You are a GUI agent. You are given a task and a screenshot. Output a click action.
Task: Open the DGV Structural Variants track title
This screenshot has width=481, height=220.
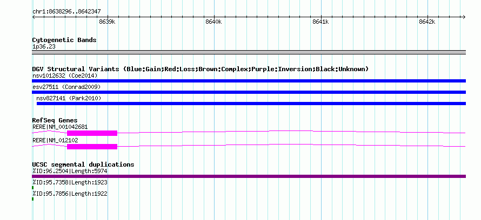[201, 69]
